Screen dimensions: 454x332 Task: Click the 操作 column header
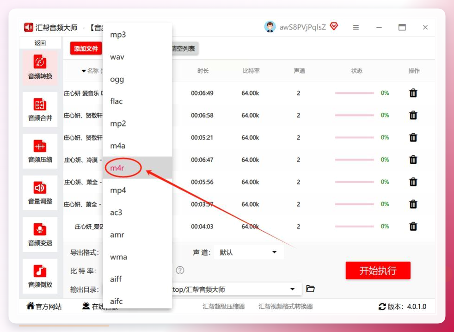point(414,71)
